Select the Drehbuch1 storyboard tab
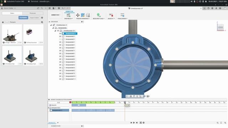Viewport: 228px width, 128px height. pos(52,123)
